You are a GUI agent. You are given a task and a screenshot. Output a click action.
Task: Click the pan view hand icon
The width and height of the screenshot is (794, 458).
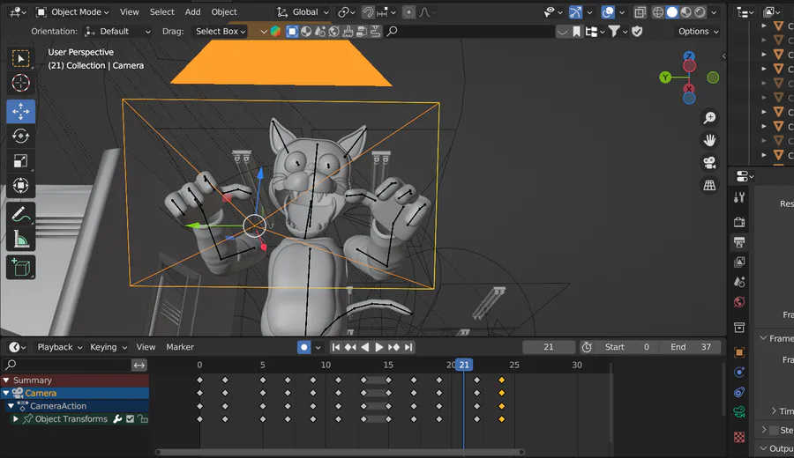709,140
